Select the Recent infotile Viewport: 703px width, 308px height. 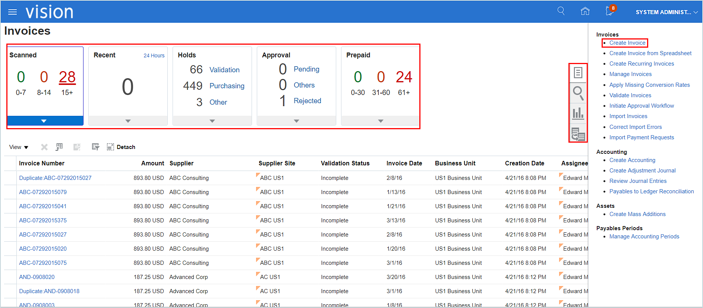(x=128, y=82)
